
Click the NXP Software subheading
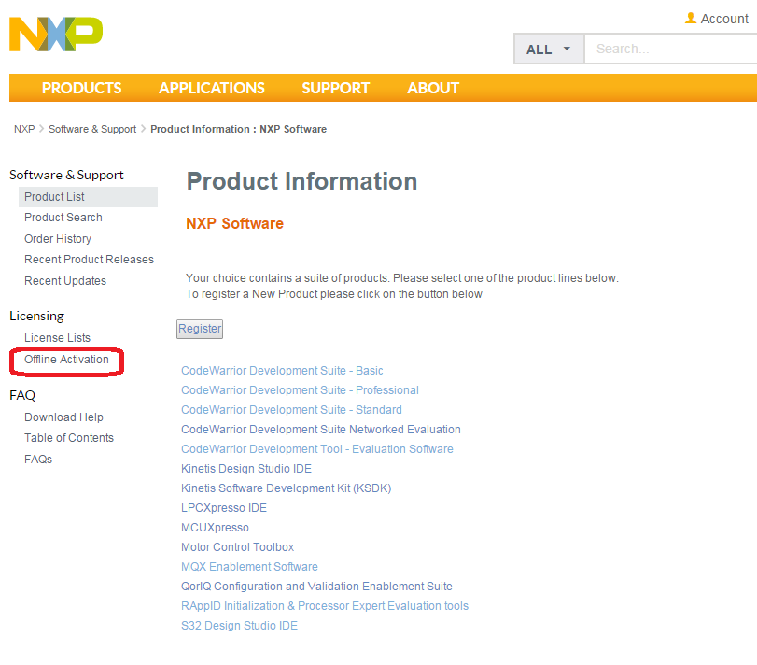(234, 223)
